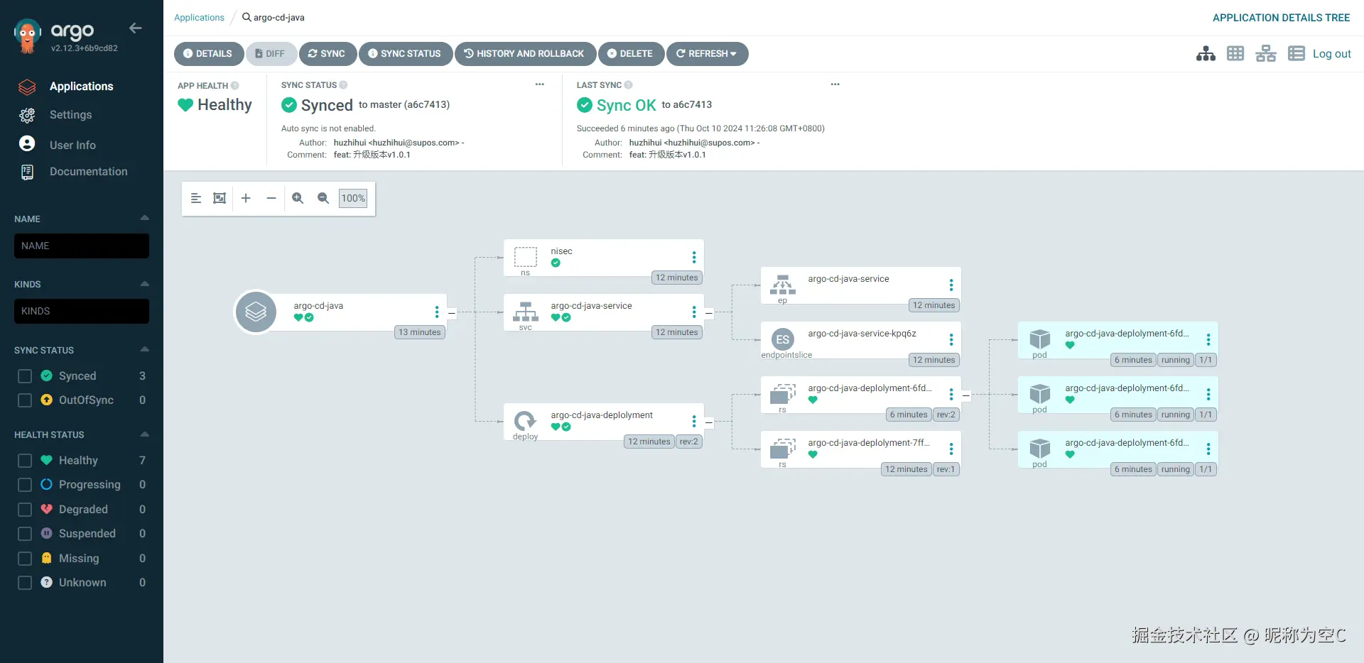Viewport: 1364px width, 663px height.
Task: Collapse pods of rev:2 replicaset node
Action: pos(966,395)
